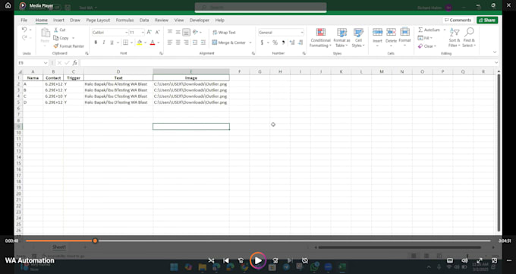Click Cut in Excel Clipboard group
Screen dimensions: 516x274
(60, 30)
